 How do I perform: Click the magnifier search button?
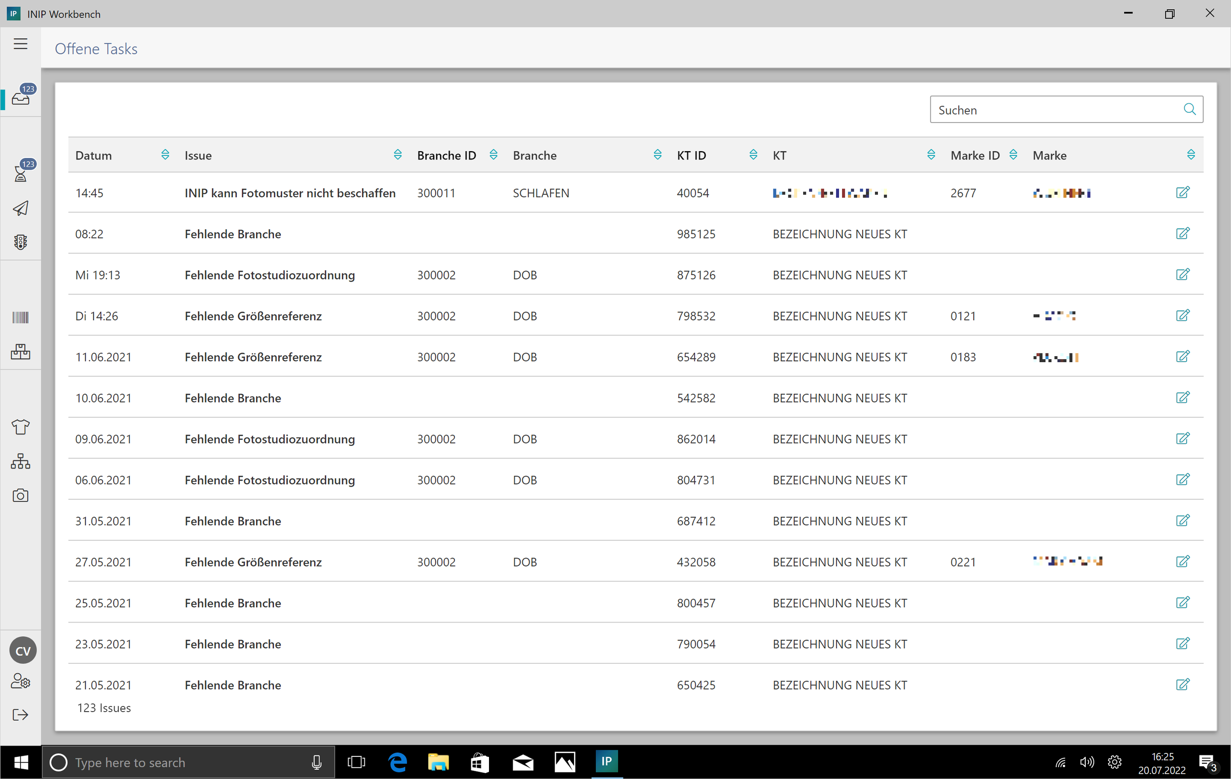coord(1189,109)
